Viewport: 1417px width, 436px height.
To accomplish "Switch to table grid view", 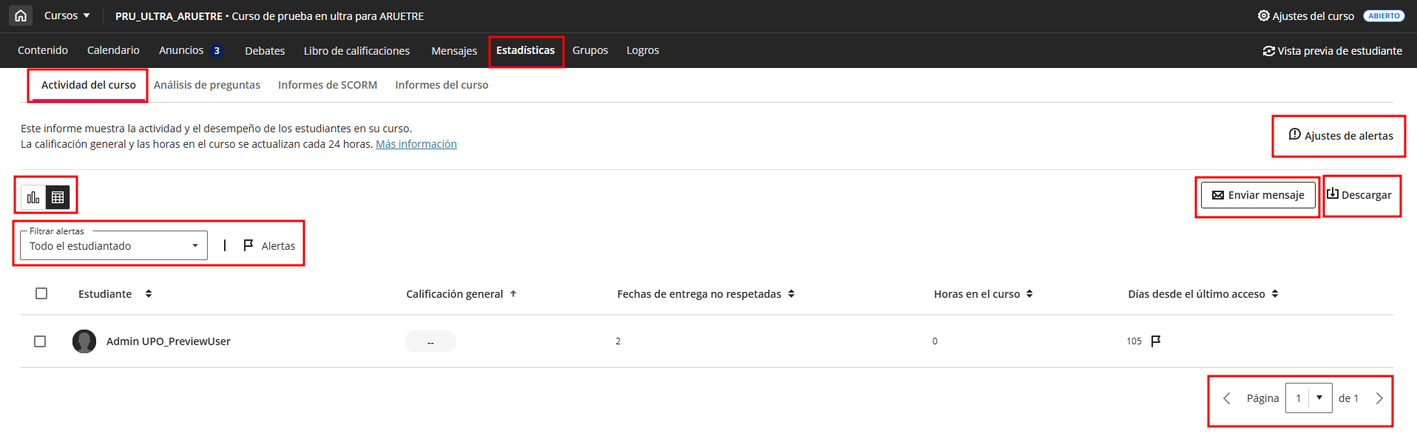I will click(58, 197).
